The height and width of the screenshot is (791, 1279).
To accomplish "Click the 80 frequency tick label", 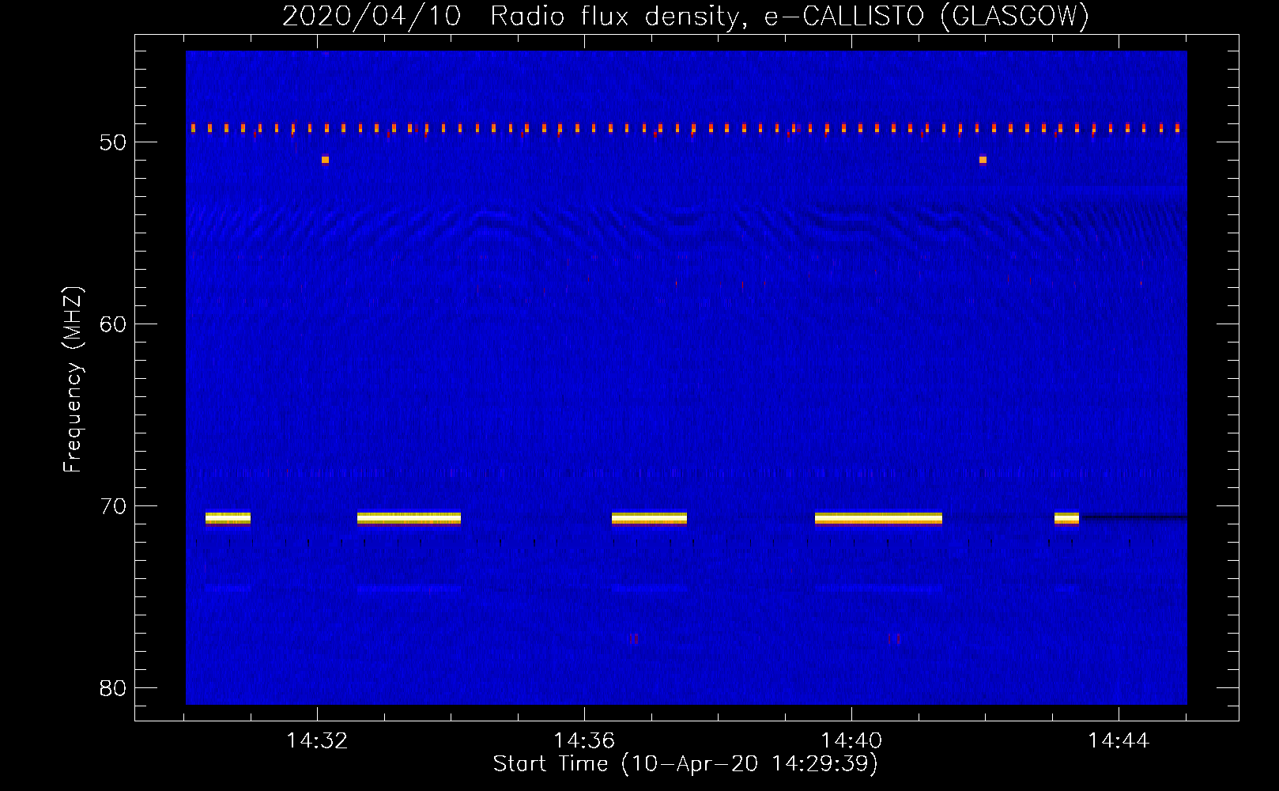I will tap(113, 688).
